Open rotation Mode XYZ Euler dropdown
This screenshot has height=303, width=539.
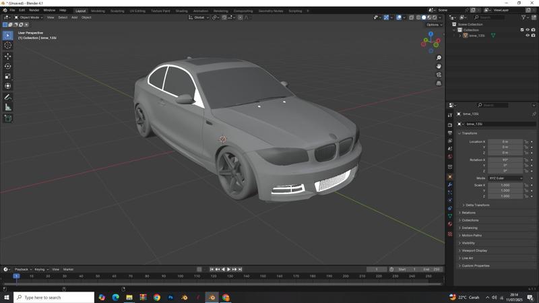(505, 178)
